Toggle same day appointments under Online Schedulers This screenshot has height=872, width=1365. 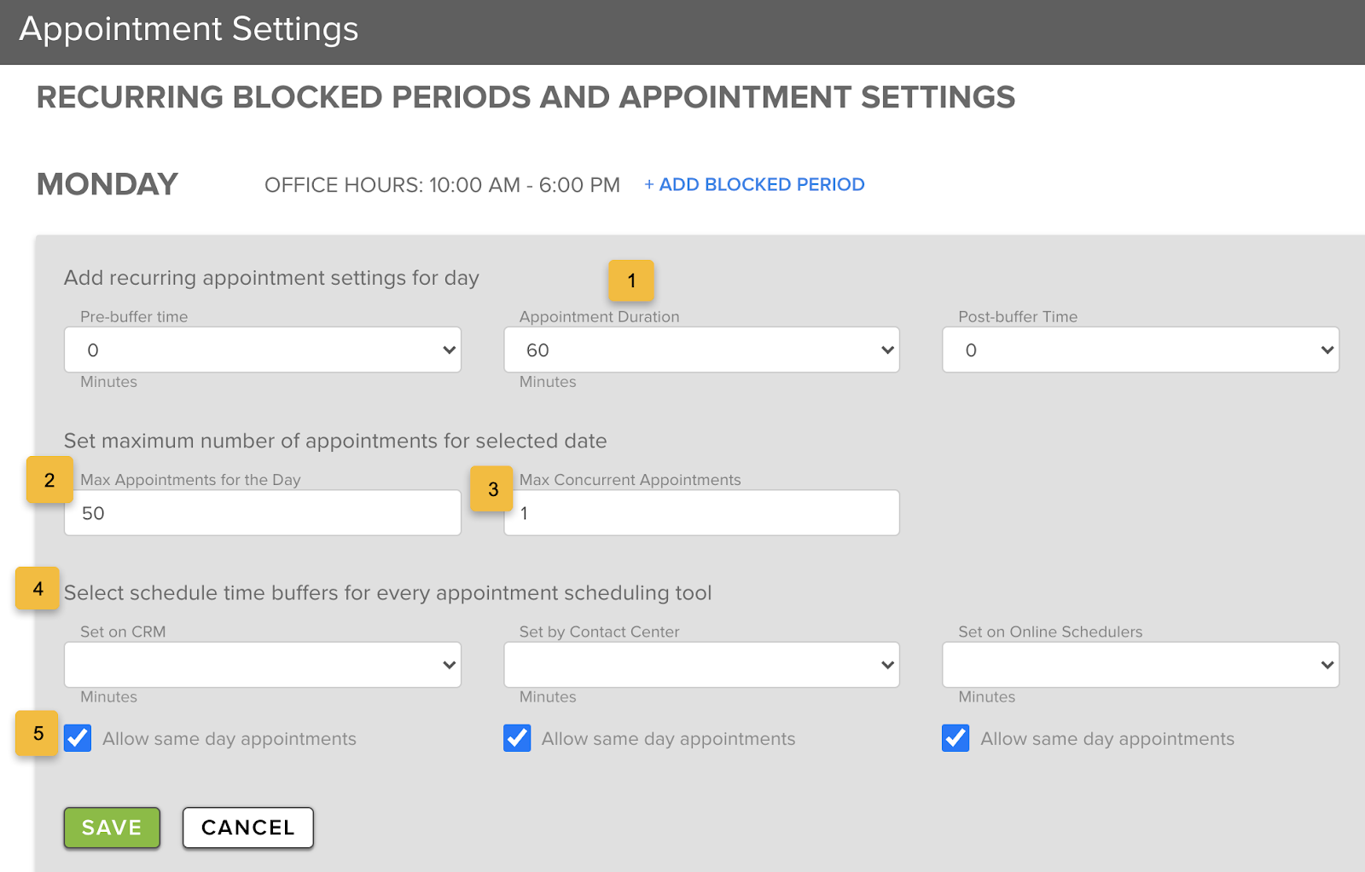click(x=955, y=738)
